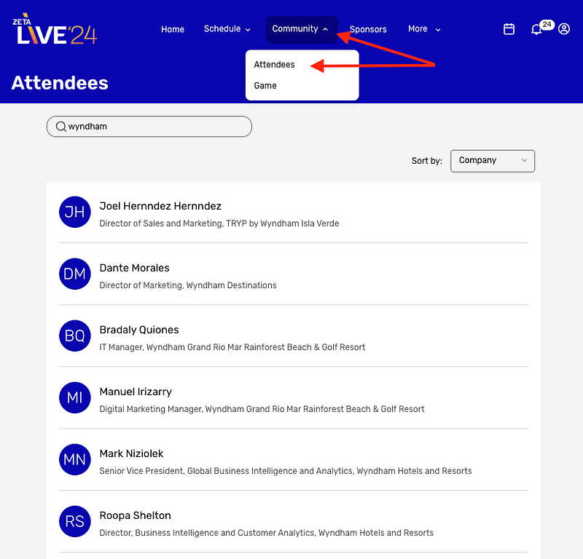Select Attendees from Community dropdown

[275, 65]
